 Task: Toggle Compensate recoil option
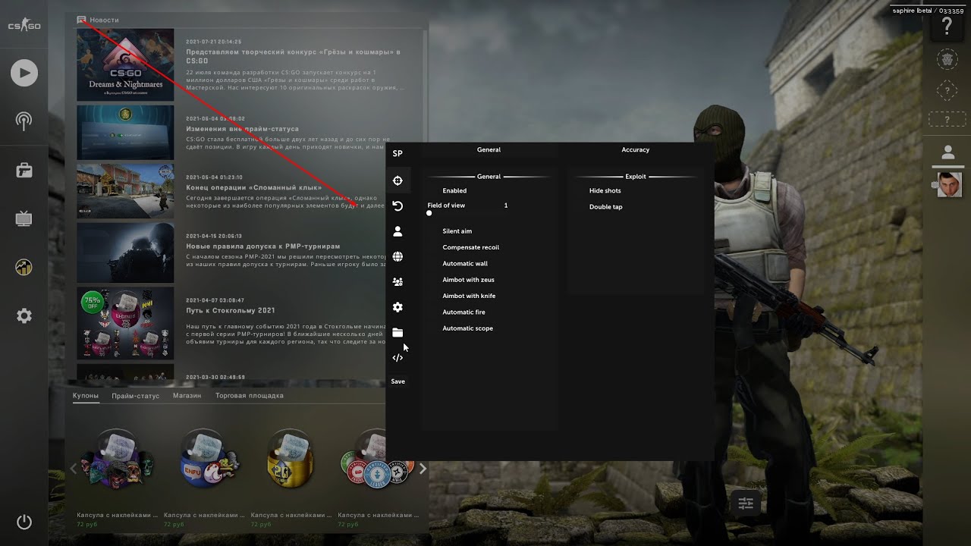470,247
